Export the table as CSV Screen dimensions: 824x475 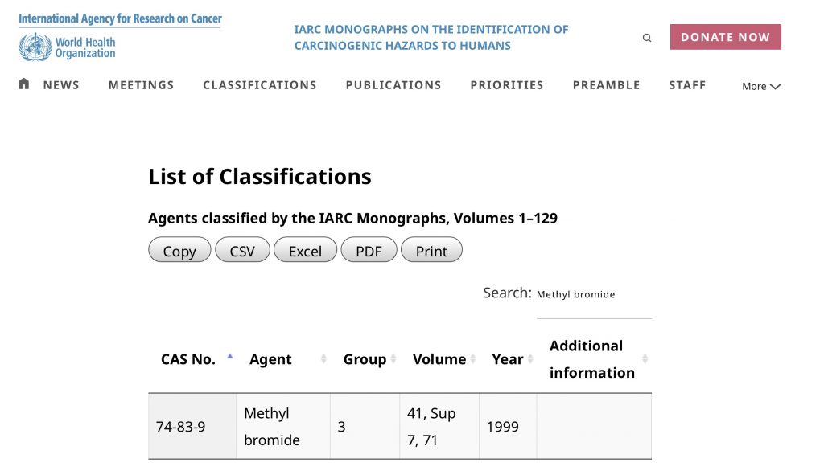(x=242, y=251)
